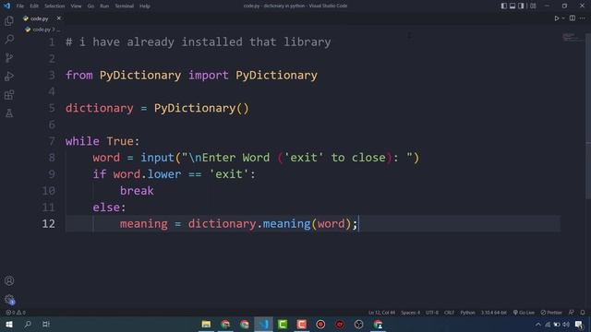Show hidden system tray icons
Screen dimensions: 591x332
click(x=538, y=324)
